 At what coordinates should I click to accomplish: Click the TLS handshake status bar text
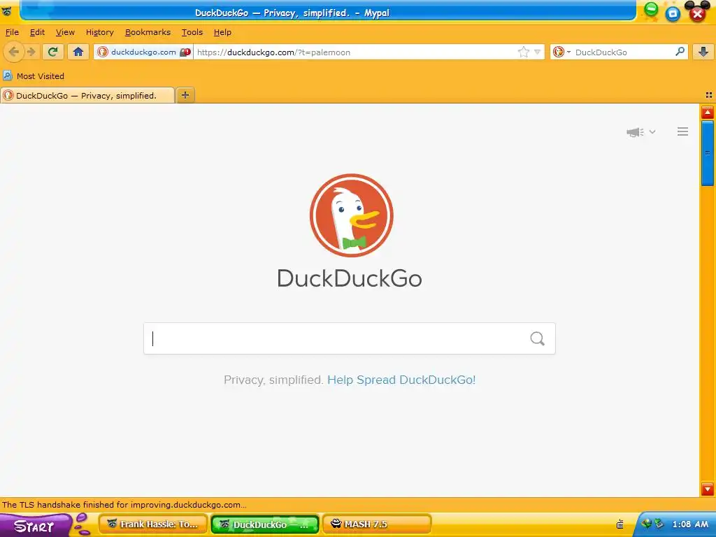[x=124, y=505]
